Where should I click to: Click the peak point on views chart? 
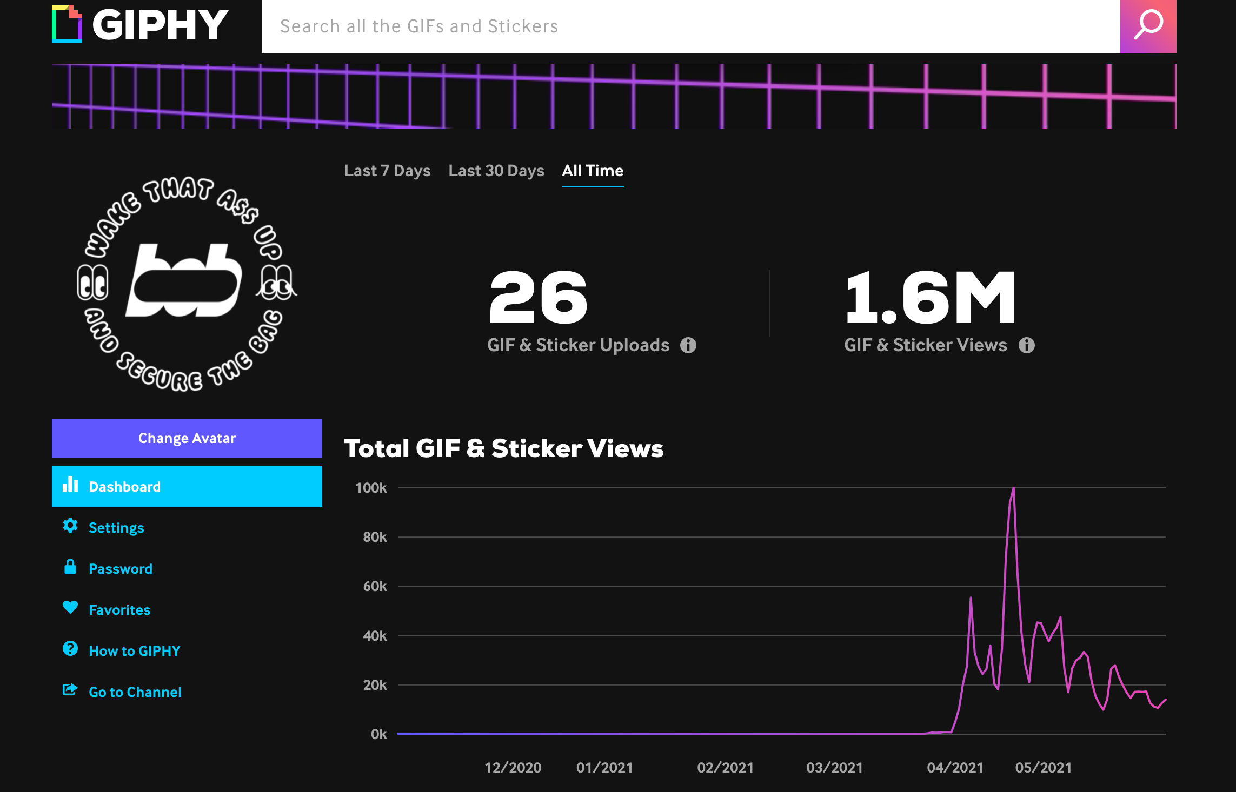(x=1013, y=488)
